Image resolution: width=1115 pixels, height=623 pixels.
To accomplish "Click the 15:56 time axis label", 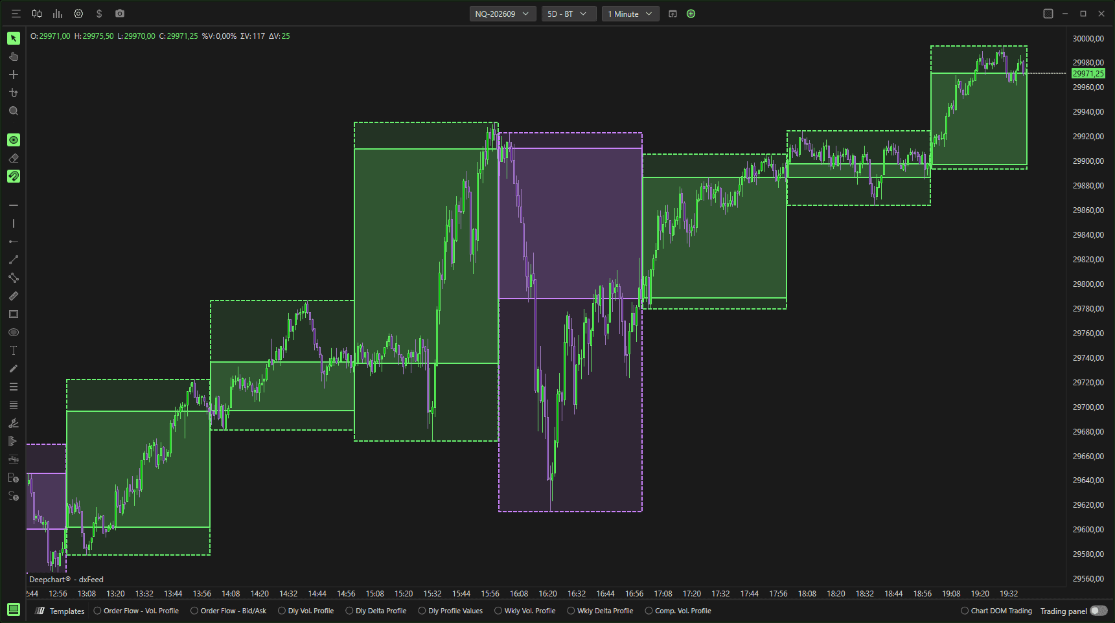I will coord(490,593).
